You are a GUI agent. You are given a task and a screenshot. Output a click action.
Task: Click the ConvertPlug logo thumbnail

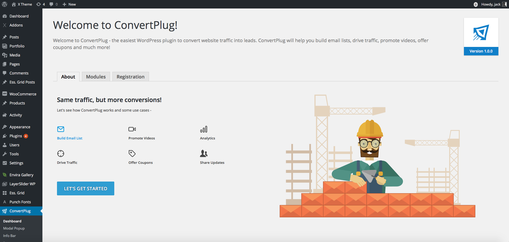tap(481, 32)
